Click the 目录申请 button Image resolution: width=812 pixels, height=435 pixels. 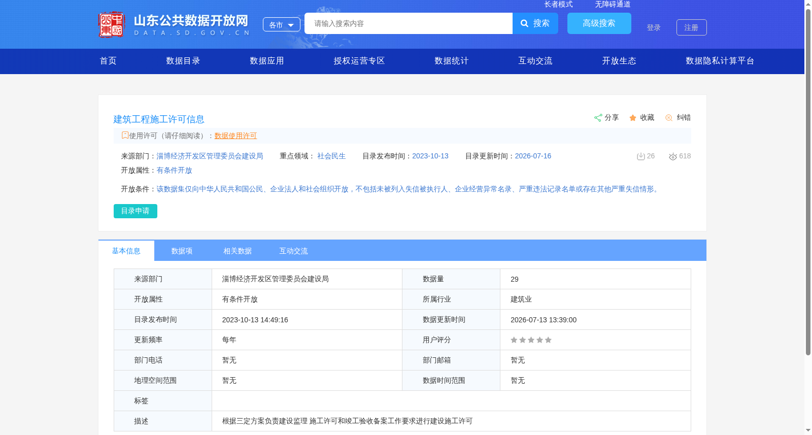click(x=136, y=211)
